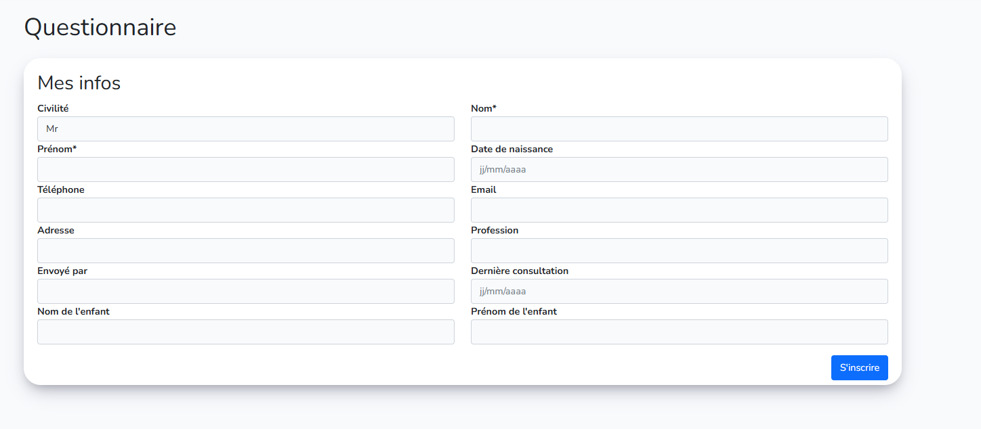Click the Nom de l'enfant input field
This screenshot has height=429, width=981.
point(245,332)
